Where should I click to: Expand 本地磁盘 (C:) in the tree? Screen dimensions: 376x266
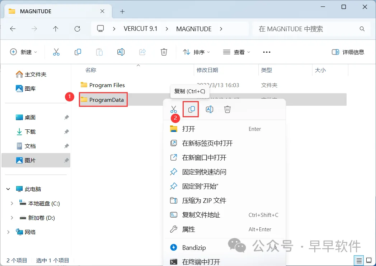(12, 204)
